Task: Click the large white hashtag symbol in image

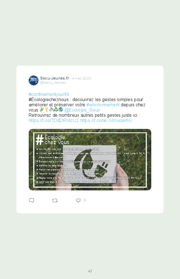Action: pyautogui.click(x=39, y=140)
